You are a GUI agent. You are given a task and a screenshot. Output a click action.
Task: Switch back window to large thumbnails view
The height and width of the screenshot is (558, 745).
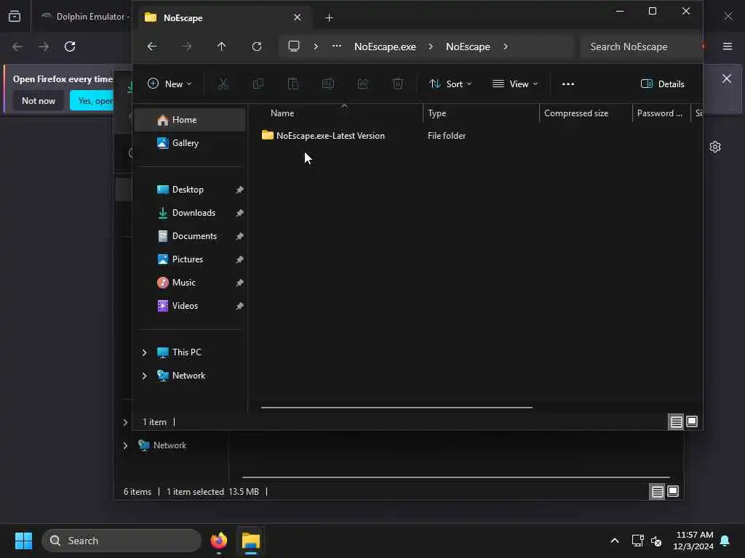click(x=673, y=492)
